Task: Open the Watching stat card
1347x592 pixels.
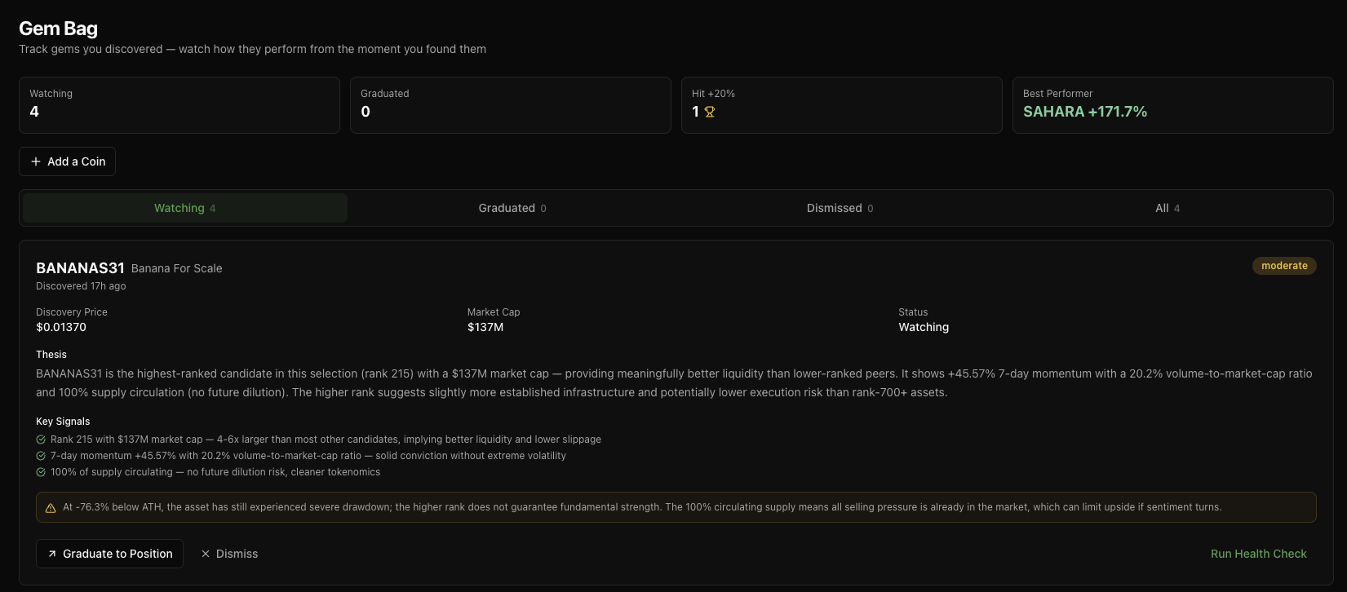Action: tap(179, 105)
